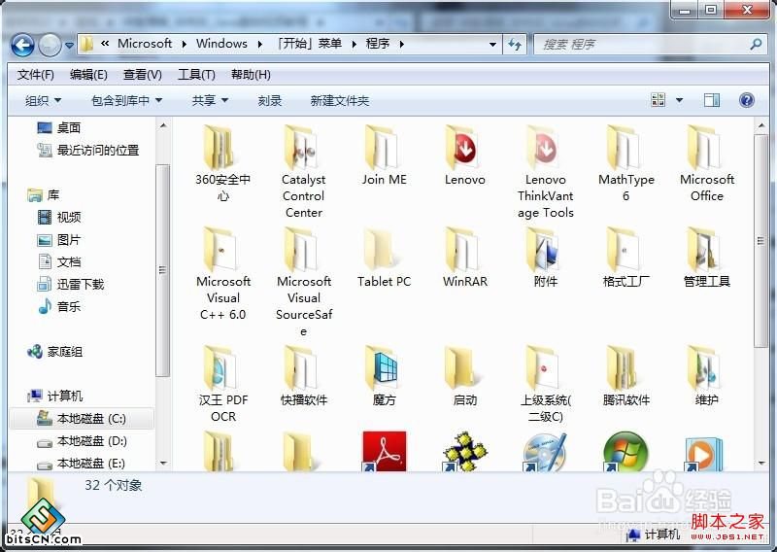Image resolution: width=777 pixels, height=552 pixels.
Task: Open the 维护 folder
Action: (x=707, y=375)
